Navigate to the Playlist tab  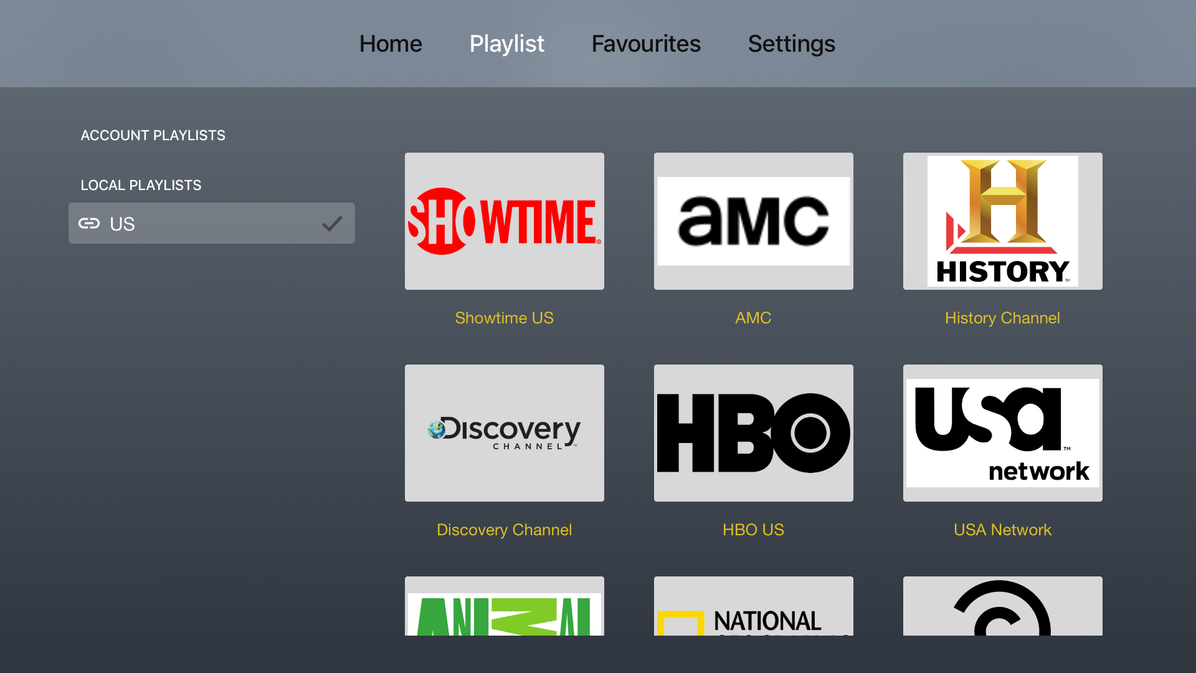point(507,43)
